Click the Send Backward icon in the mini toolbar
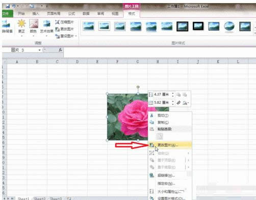 tap(185, 95)
